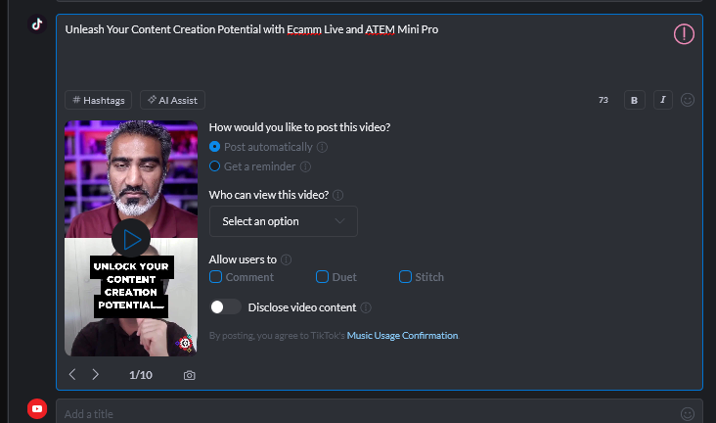
Task: Click the camera thumbnail capture icon
Action: click(189, 375)
